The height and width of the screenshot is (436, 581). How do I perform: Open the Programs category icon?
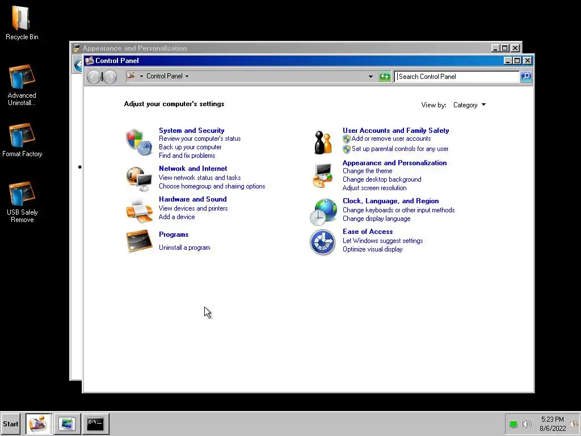139,241
